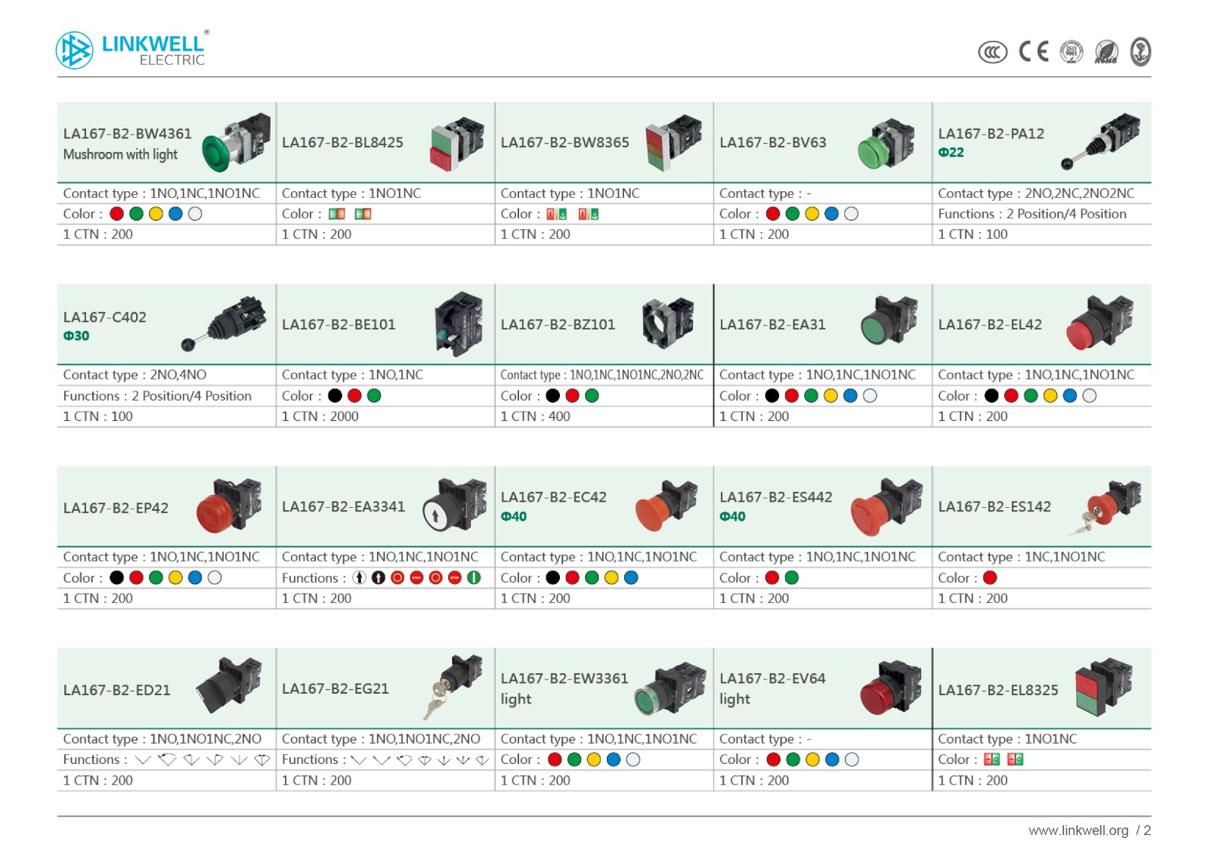
Task: Click the 'LA167-B2-EG21' model name
Action: click(x=335, y=688)
